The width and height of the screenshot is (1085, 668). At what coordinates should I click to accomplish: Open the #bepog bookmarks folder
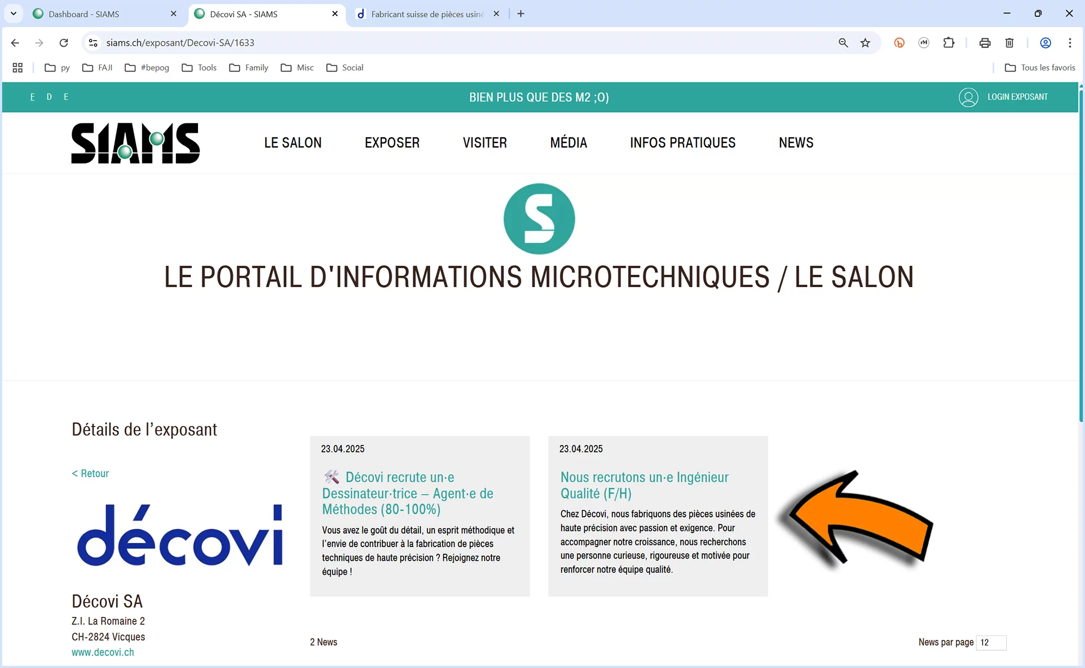147,68
